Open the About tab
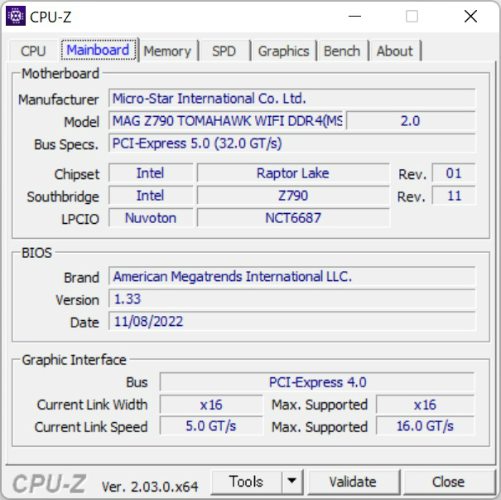Image resolution: width=501 pixels, height=500 pixels. point(395,51)
